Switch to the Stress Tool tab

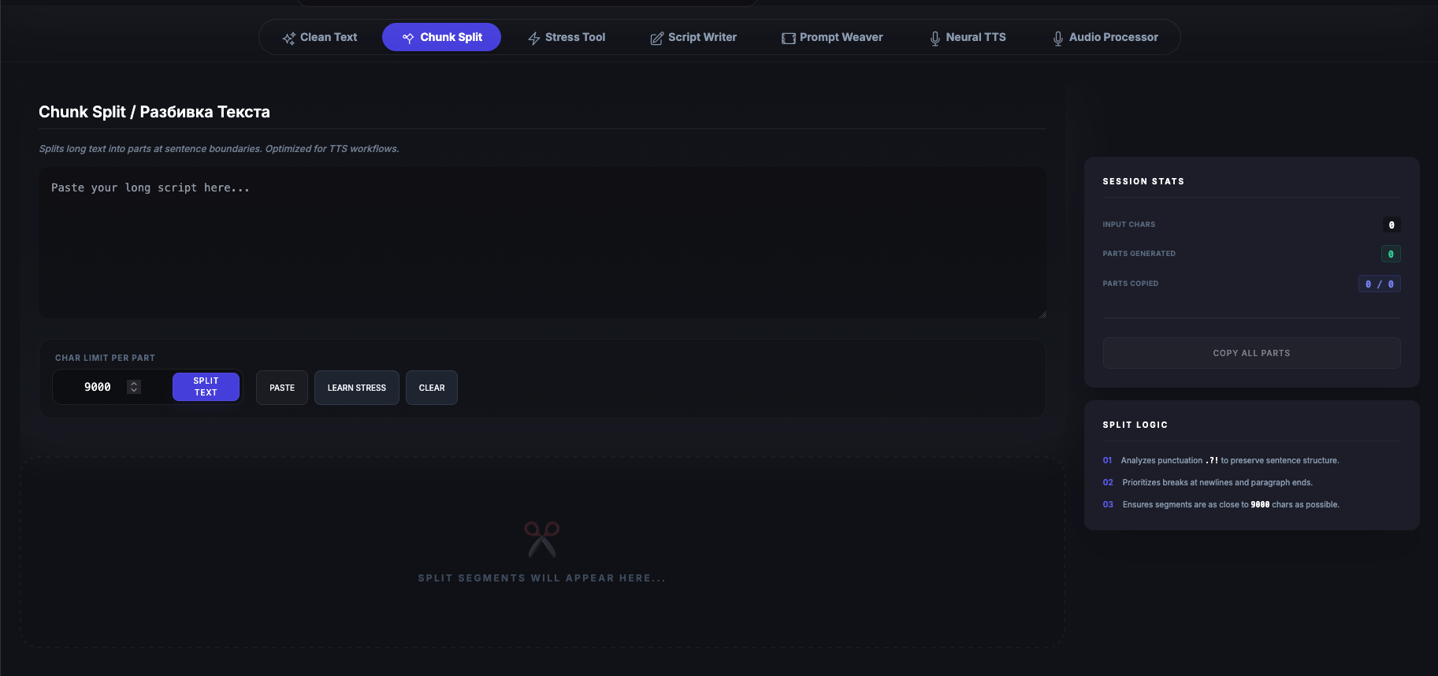567,37
